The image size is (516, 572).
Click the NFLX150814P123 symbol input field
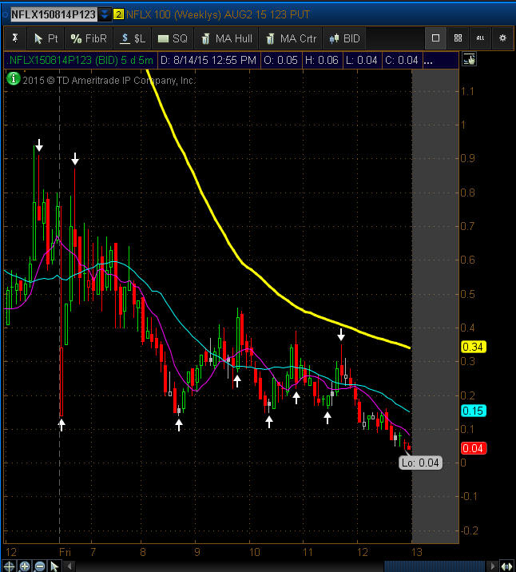(x=52, y=14)
